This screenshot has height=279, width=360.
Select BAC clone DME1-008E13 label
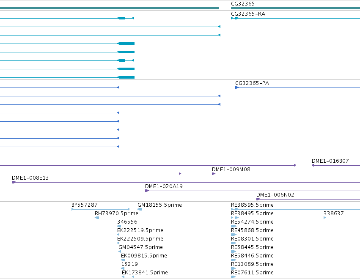point(30,178)
